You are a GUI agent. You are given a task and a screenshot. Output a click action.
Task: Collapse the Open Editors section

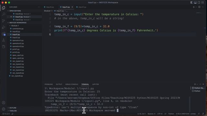[15, 11]
